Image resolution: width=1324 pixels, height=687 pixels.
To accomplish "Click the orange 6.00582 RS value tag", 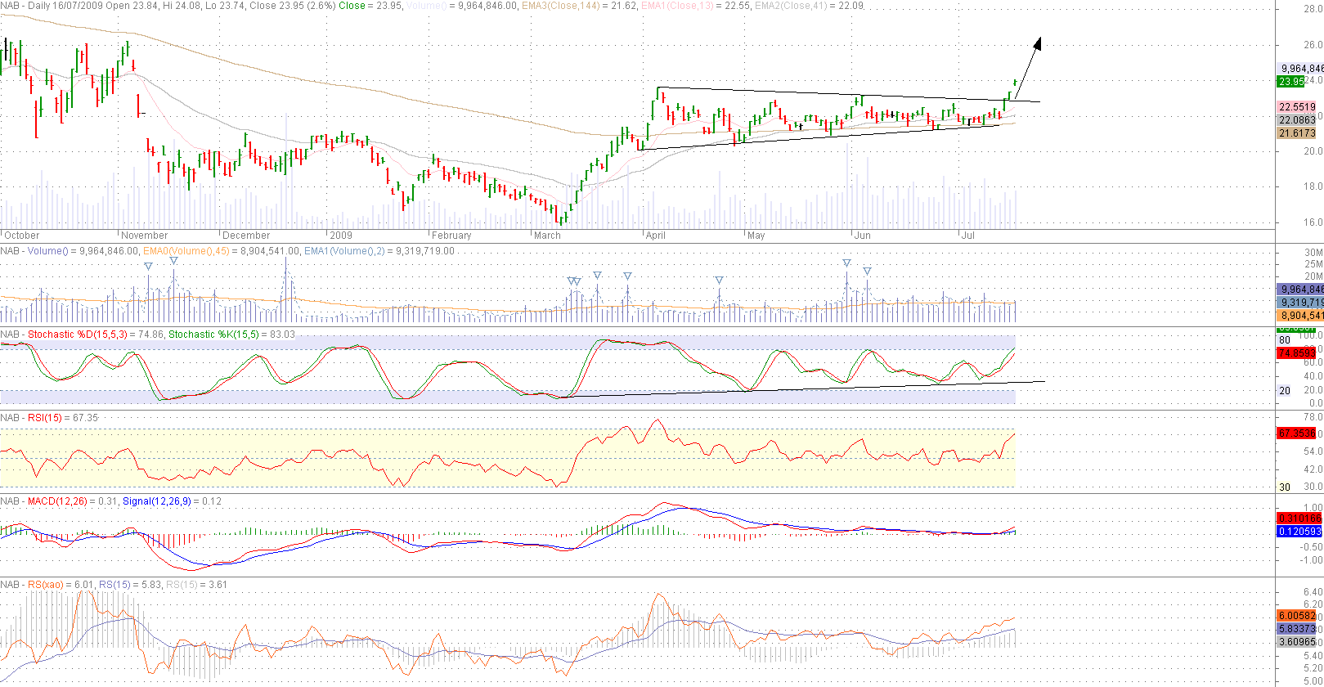I will pyautogui.click(x=1296, y=616).
